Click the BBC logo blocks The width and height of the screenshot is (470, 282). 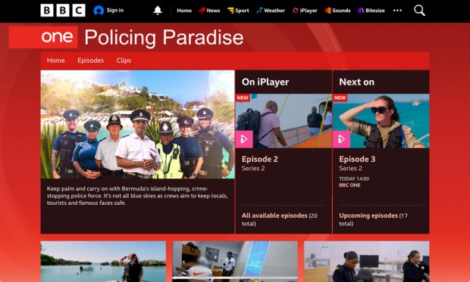click(x=63, y=11)
